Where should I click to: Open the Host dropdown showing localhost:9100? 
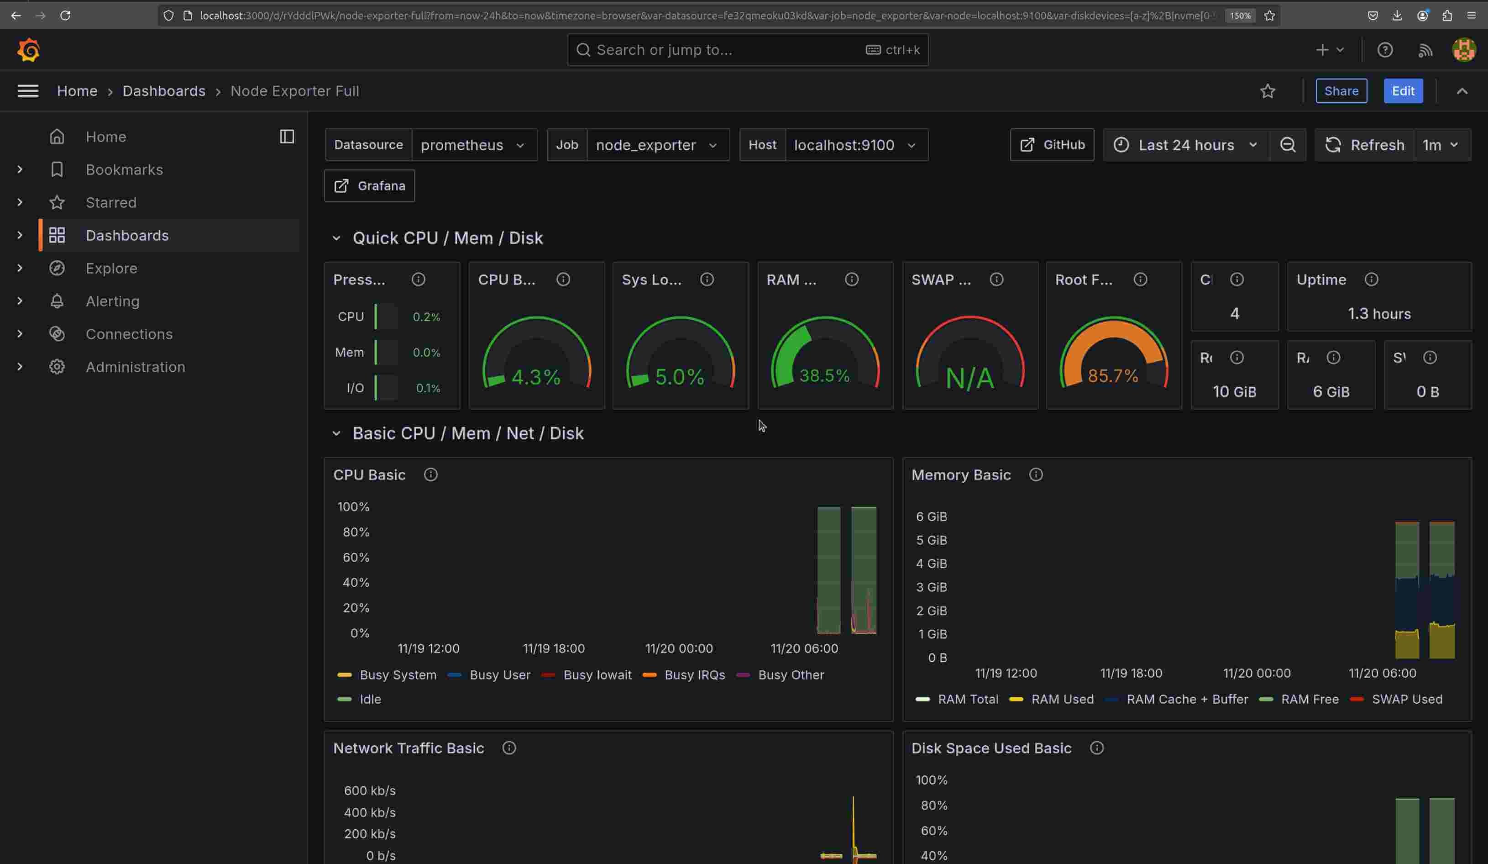point(857,145)
